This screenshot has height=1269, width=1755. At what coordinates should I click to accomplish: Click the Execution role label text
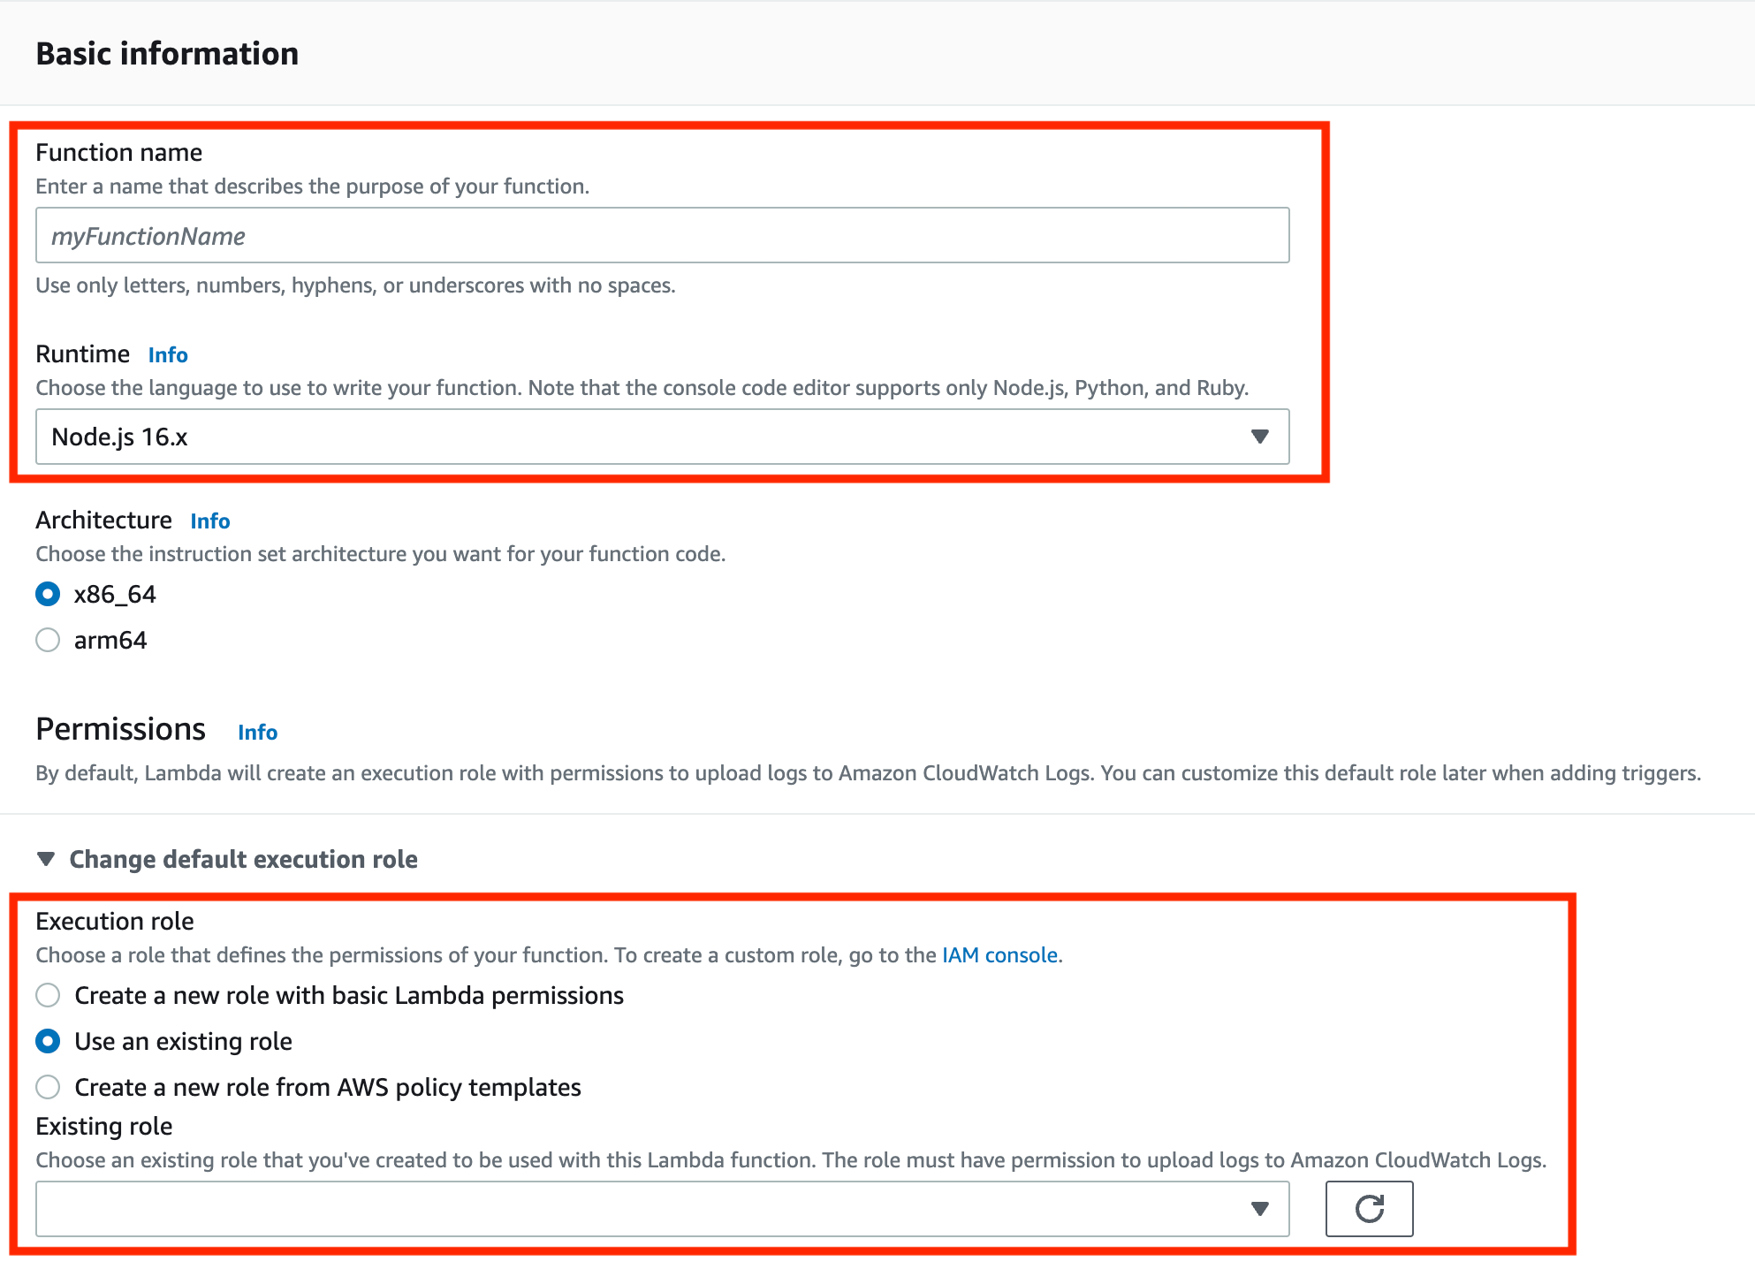point(115,921)
